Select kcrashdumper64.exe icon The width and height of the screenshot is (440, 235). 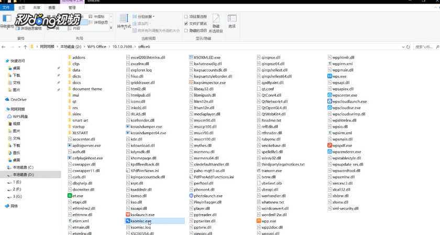click(x=128, y=133)
